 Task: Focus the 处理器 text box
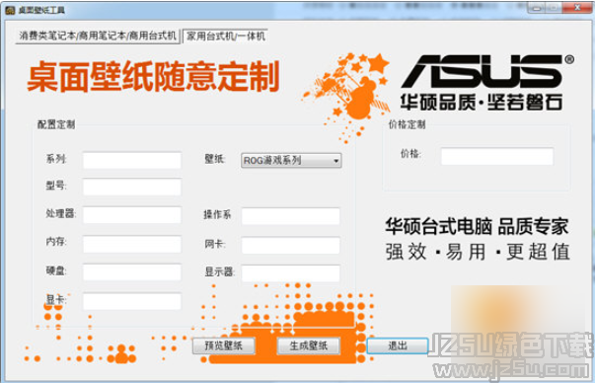coord(132,215)
